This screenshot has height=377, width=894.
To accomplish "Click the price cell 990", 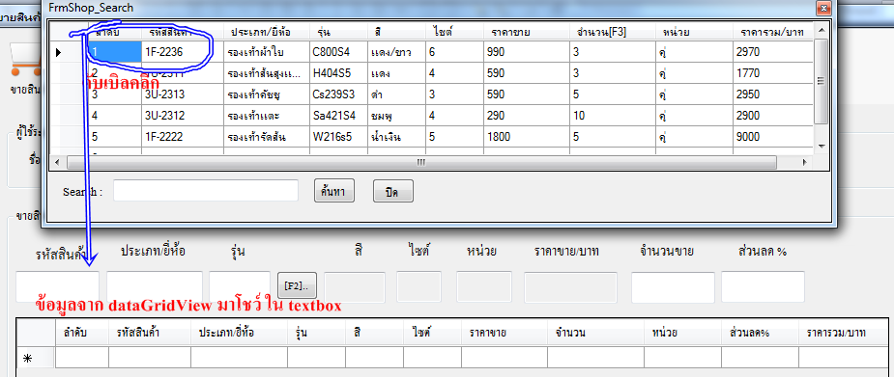I will tap(526, 52).
